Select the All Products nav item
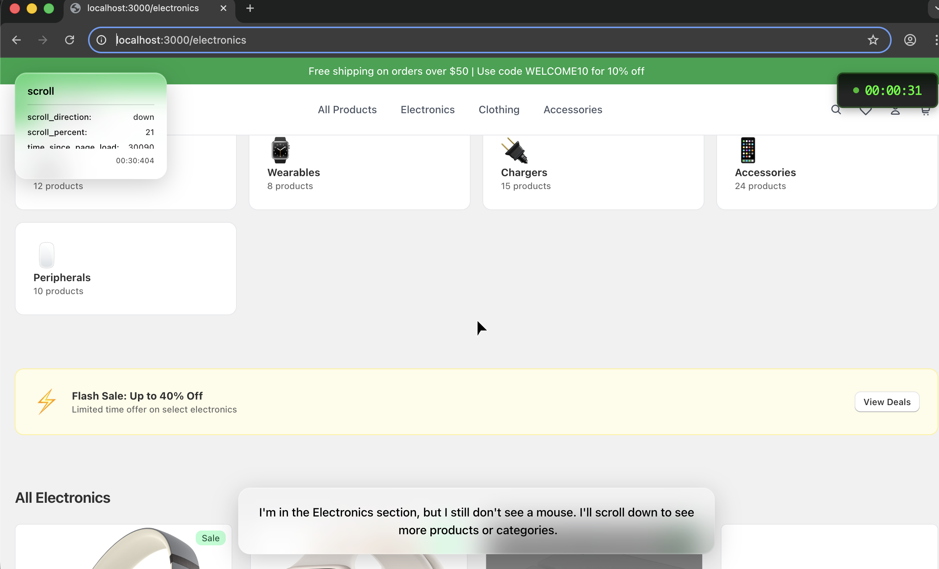This screenshot has height=569, width=939. pos(347,110)
